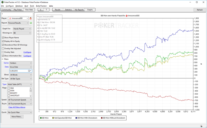
Task: Toggle Show Player Name checkbox
Action: pos(3,38)
